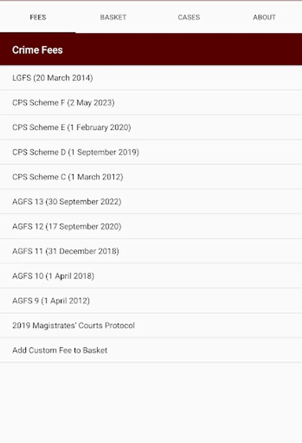Tap CPS Scheme C (1 March 2012)
Viewport: 302px width, 443px height.
68,177
